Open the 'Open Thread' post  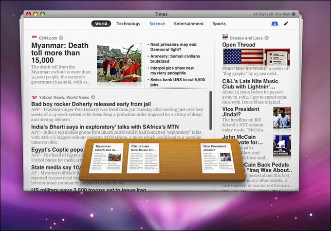(239, 45)
